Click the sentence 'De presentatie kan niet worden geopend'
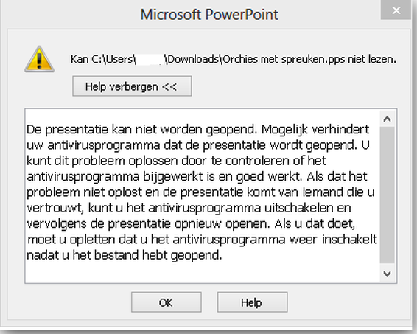The height and width of the screenshot is (334, 417). point(141,129)
